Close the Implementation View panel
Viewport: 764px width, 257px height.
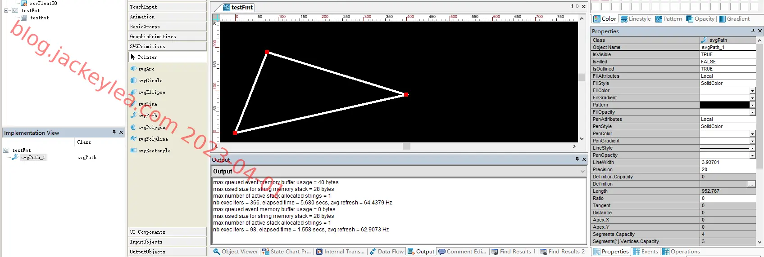click(x=121, y=132)
